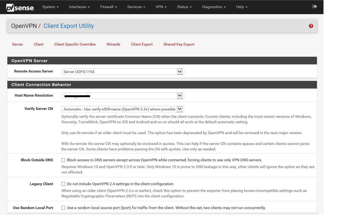The height and width of the screenshot is (215, 339).
Task: Open the Interfaces menu
Action: pos(79,7)
